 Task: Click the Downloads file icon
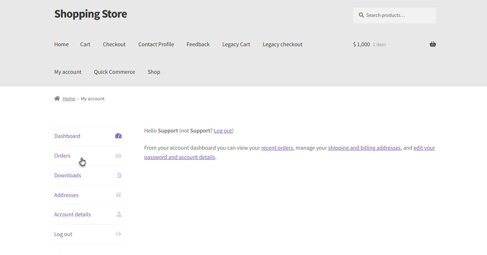click(119, 175)
